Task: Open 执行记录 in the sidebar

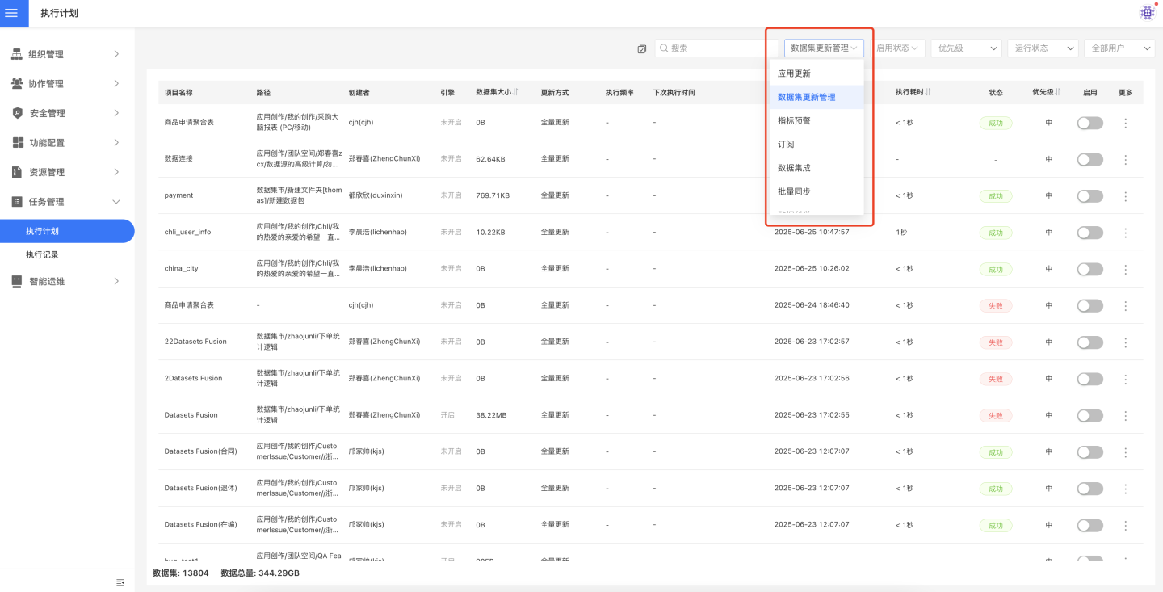Action: coord(42,254)
